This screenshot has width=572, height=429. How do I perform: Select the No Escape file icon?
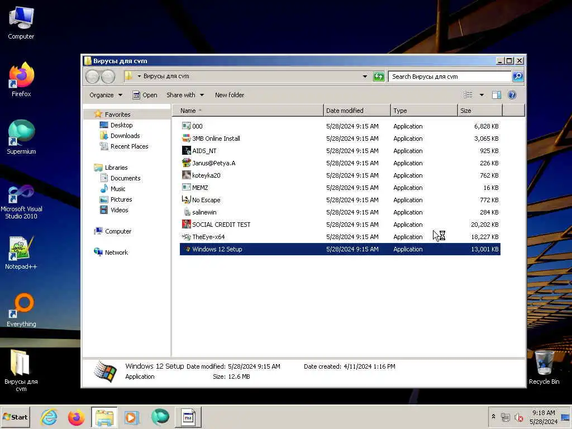tap(187, 200)
